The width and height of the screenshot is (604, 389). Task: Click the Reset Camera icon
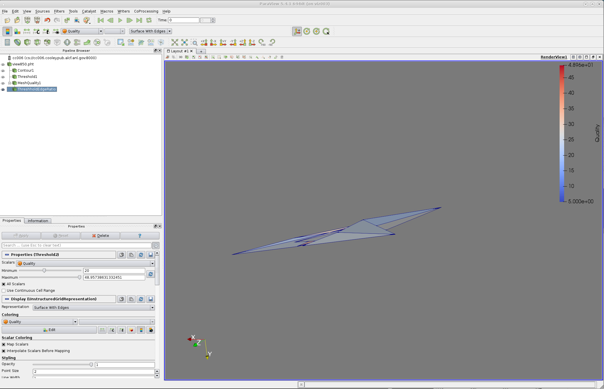tap(175, 42)
